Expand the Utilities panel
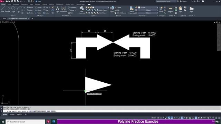Viewport: 221px width, 124px height. point(172,16)
